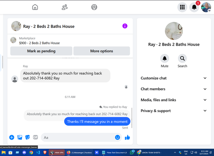Switch to HMA VPN taskbar app
The width and height of the screenshot is (214, 156).
(57, 153)
